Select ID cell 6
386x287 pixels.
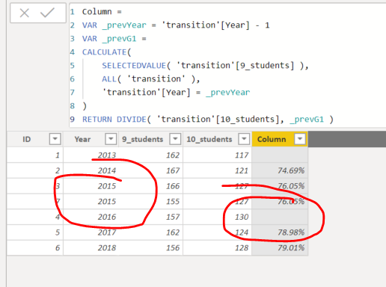(35, 247)
